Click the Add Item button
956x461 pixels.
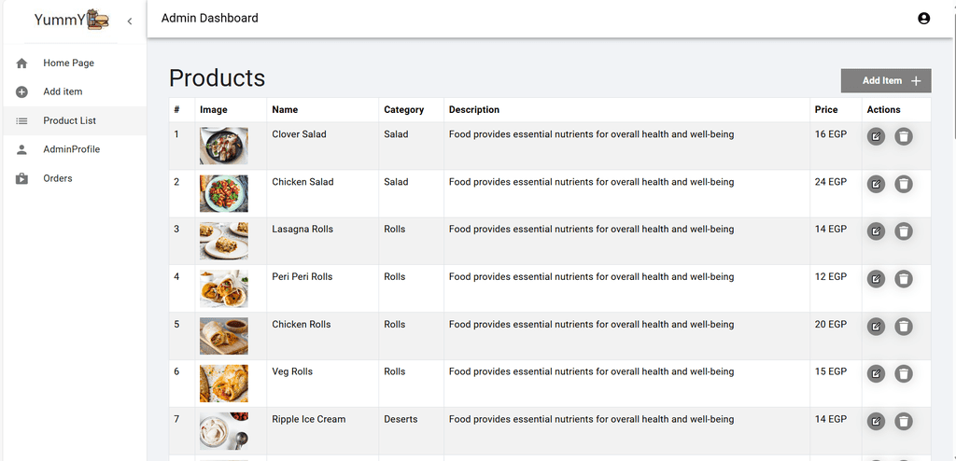point(886,80)
